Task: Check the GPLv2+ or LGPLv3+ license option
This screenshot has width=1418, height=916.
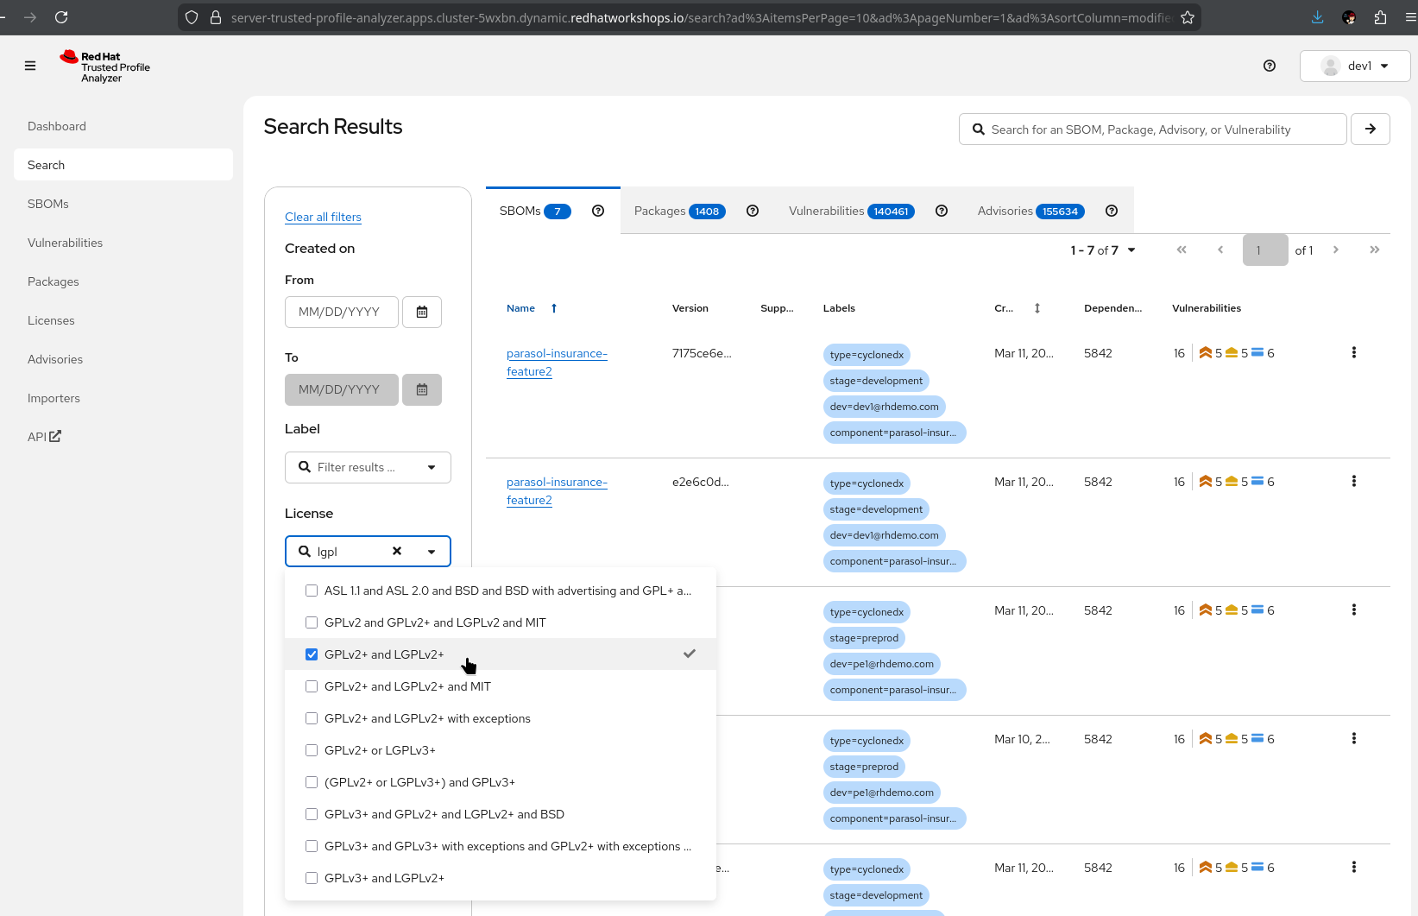Action: click(311, 750)
